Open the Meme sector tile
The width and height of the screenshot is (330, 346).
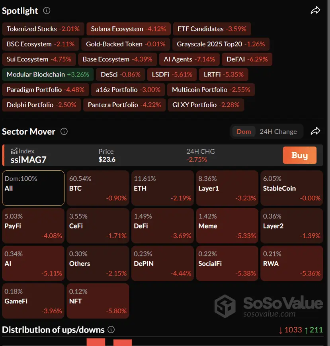[x=227, y=226]
